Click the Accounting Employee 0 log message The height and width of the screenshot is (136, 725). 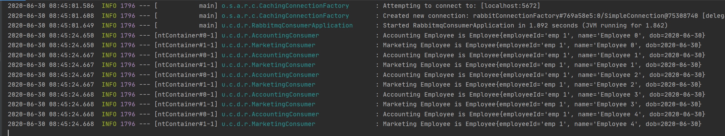coord(544,36)
